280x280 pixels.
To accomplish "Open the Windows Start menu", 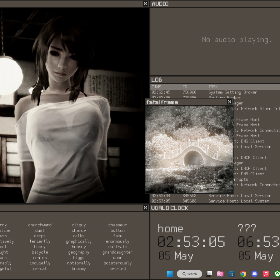I will tap(170, 274).
